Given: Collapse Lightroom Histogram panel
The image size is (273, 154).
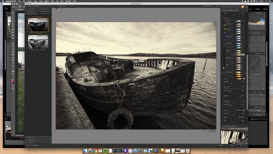Looking at the screenshot, I should click(x=264, y=13).
